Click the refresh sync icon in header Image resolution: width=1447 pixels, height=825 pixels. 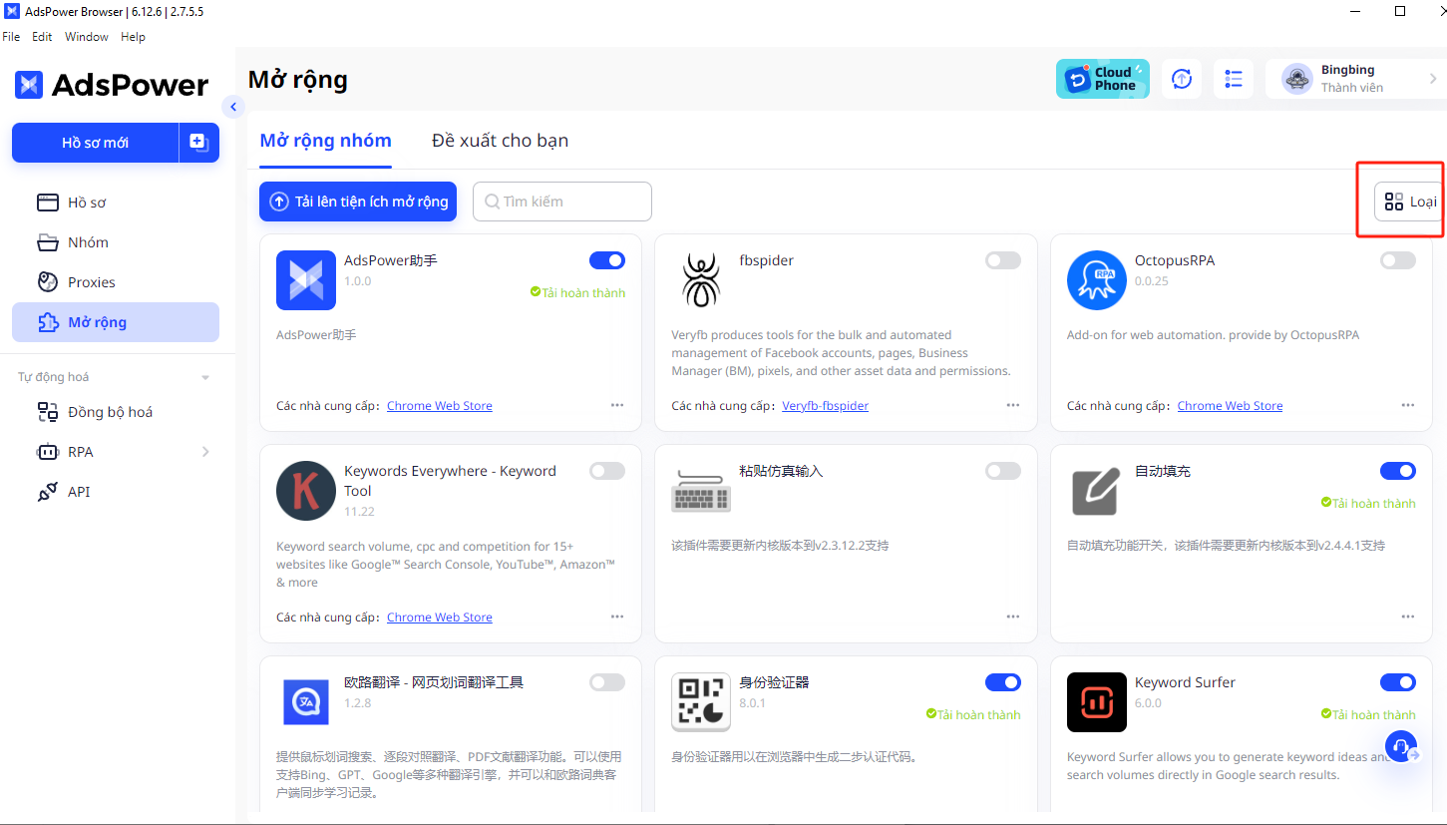1182,79
